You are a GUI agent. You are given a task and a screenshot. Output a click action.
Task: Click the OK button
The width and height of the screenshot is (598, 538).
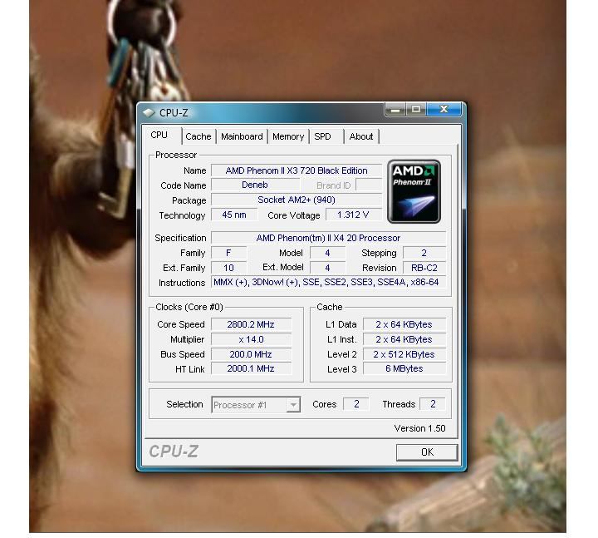(x=427, y=452)
